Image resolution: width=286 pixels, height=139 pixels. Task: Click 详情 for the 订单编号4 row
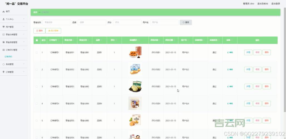click(x=248, y=103)
